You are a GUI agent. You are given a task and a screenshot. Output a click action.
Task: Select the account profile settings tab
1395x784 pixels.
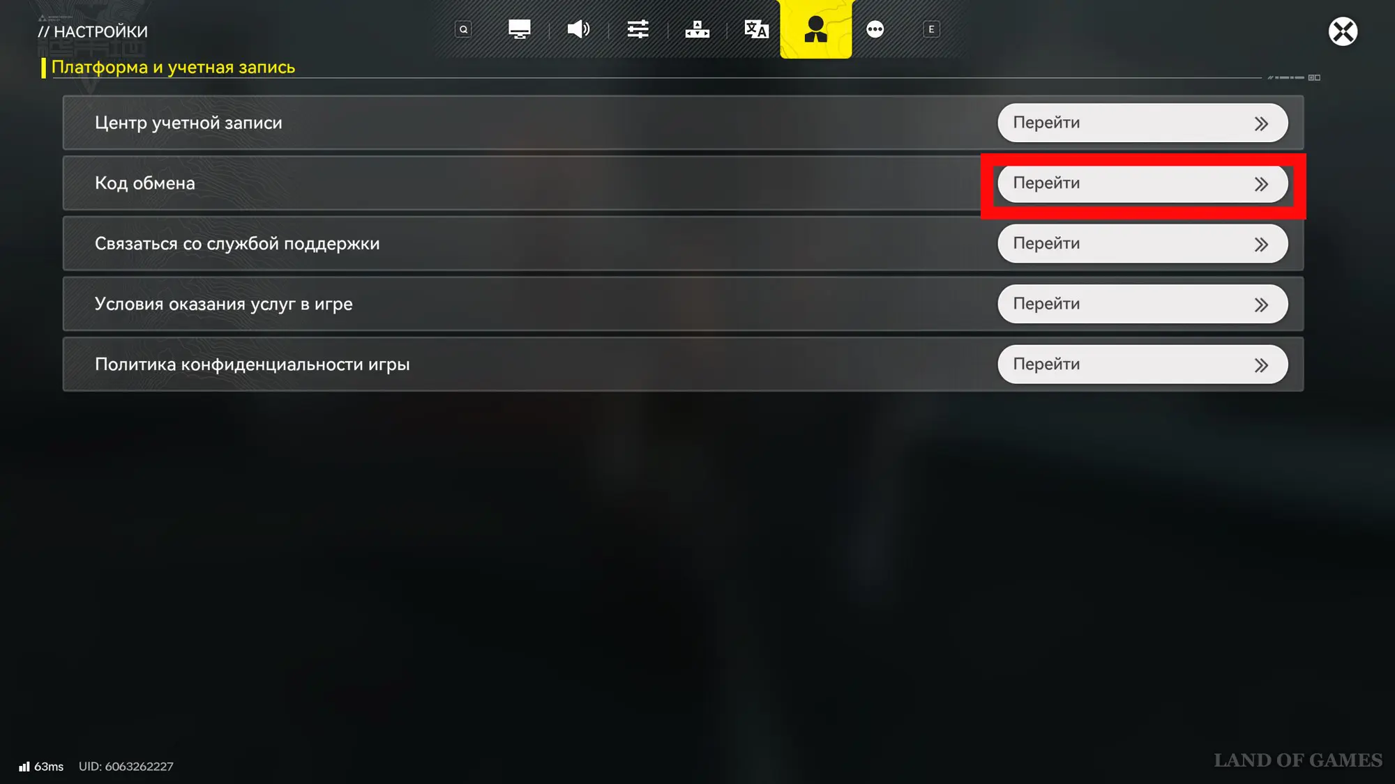[x=815, y=29]
